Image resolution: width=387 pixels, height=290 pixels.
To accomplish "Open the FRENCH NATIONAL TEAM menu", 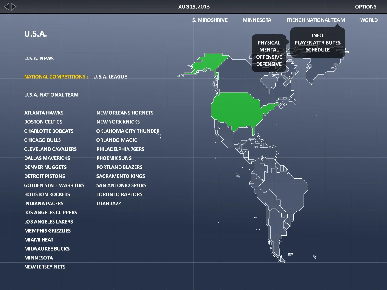I will pyautogui.click(x=316, y=20).
